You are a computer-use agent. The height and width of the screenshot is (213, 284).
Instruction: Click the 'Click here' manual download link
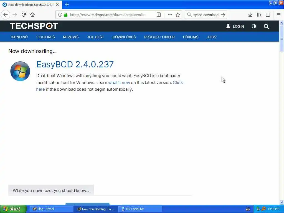click(x=178, y=83)
